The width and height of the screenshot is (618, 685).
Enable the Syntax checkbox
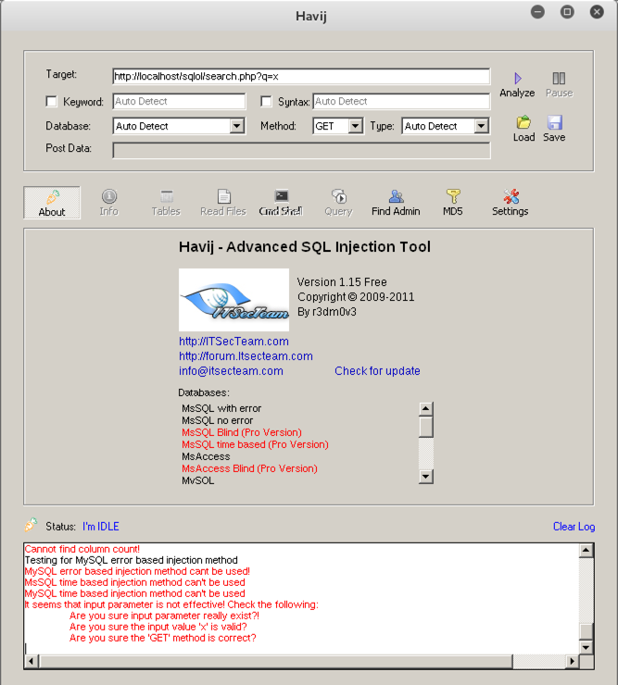(266, 101)
